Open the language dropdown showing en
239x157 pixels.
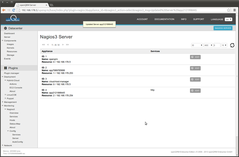coord(228,20)
